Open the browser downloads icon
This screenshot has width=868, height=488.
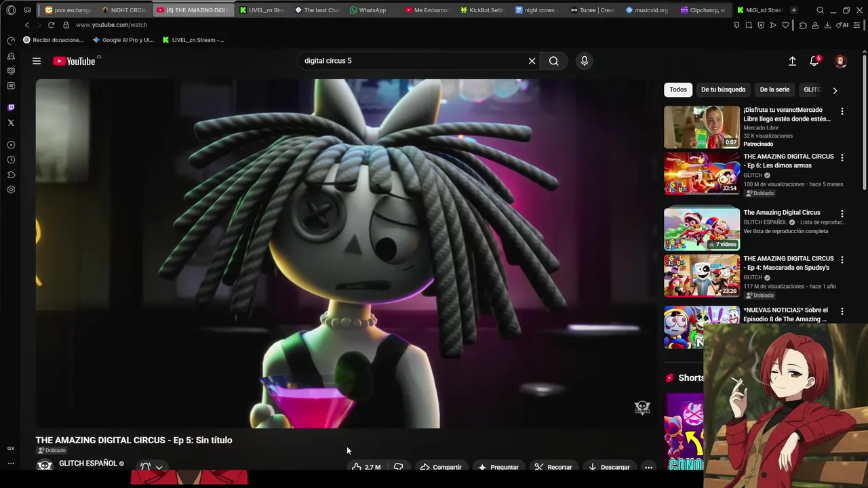point(827,25)
